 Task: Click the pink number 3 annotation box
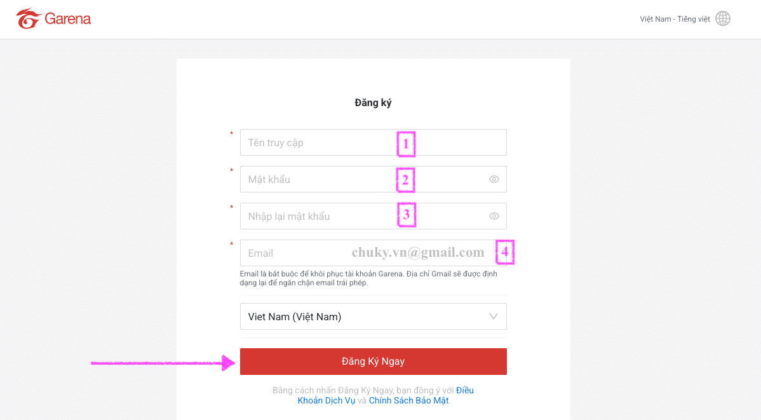pos(407,215)
